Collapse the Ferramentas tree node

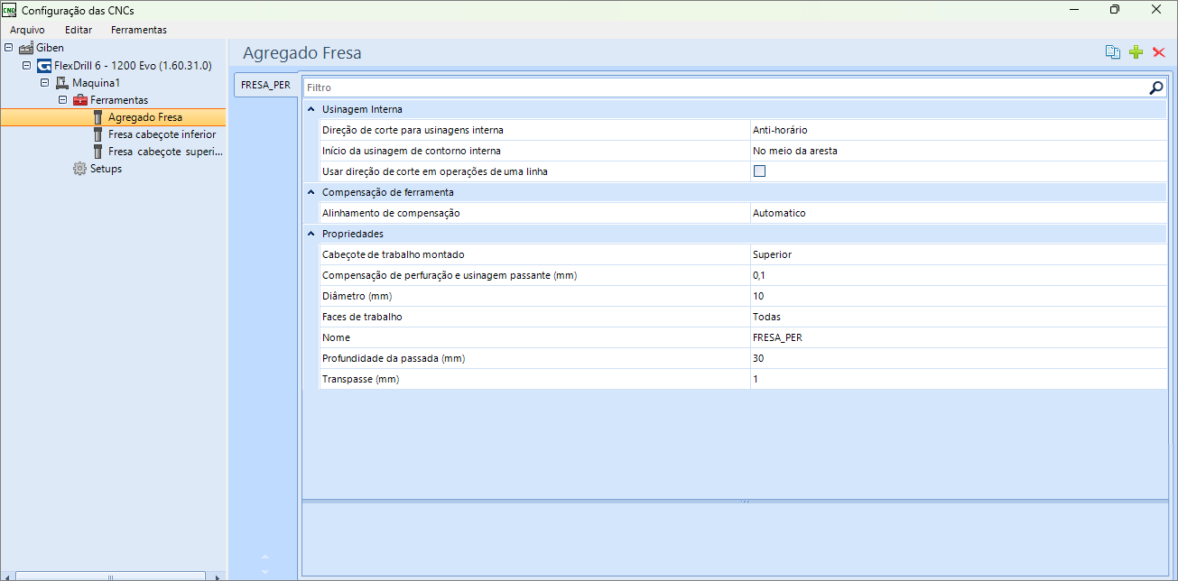(x=62, y=99)
